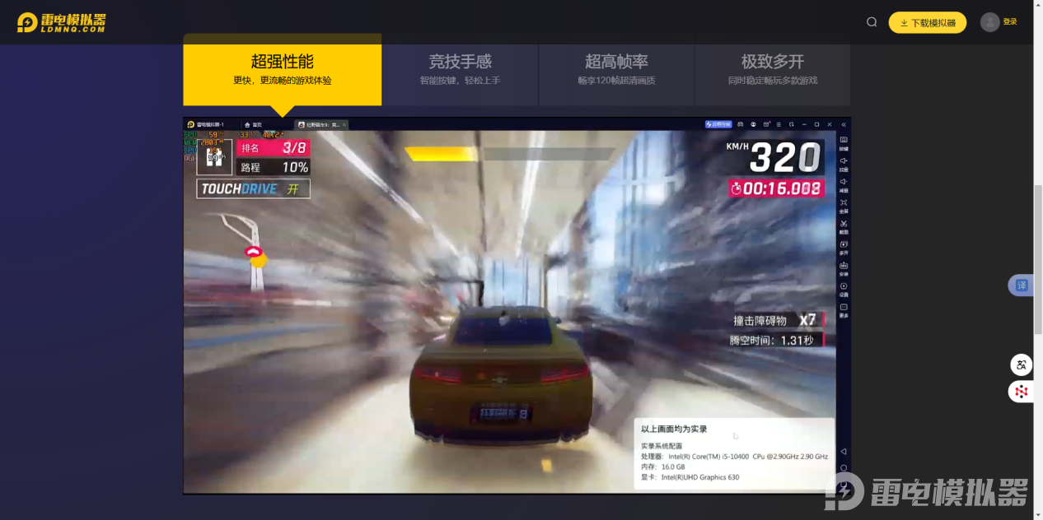Click the 撞击障碍物 X7 label
The height and width of the screenshot is (520, 1043).
(776, 320)
